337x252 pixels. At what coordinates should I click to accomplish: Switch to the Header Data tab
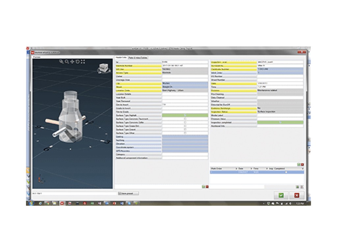coord(121,58)
